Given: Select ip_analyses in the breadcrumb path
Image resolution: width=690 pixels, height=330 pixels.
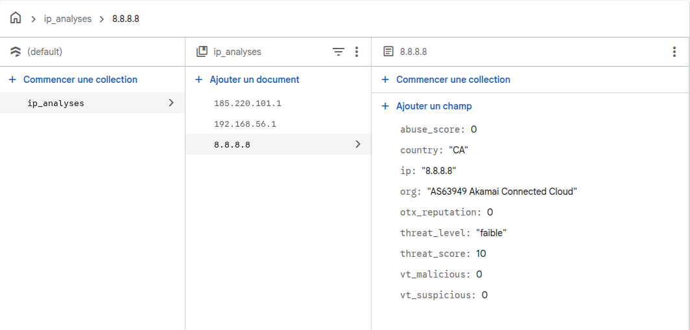Looking at the screenshot, I should coord(67,19).
